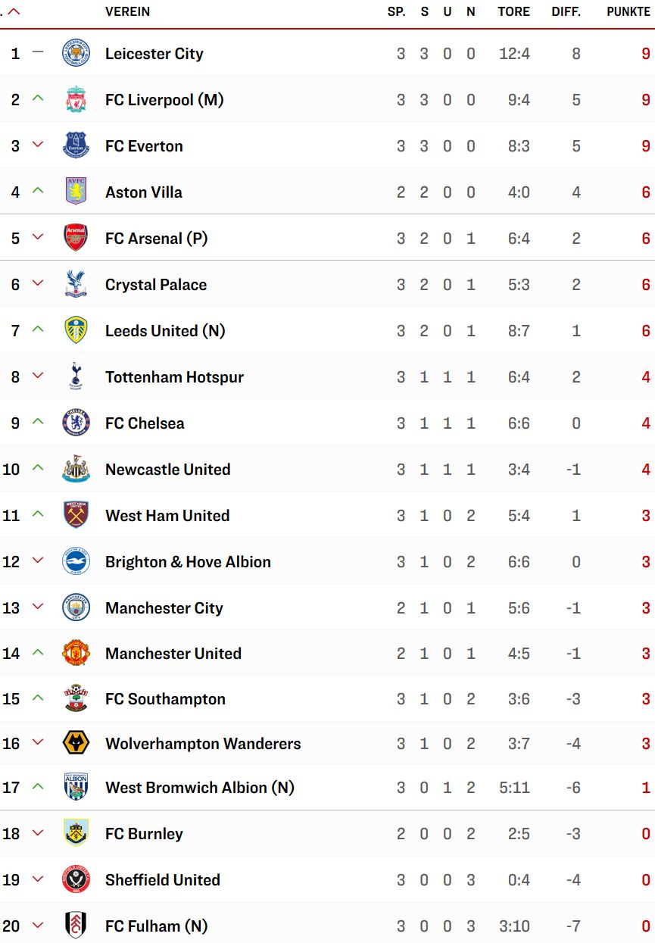Click the Tottenham Hotspur cockerel crest
This screenshot has width=655, height=943.
tap(76, 376)
